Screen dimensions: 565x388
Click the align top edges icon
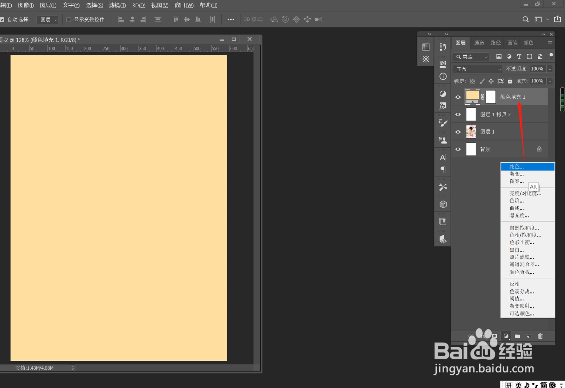176,19
